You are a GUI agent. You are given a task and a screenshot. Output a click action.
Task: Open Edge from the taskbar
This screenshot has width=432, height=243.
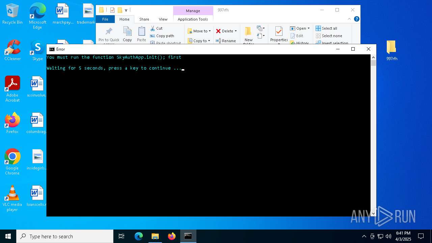coord(139,236)
